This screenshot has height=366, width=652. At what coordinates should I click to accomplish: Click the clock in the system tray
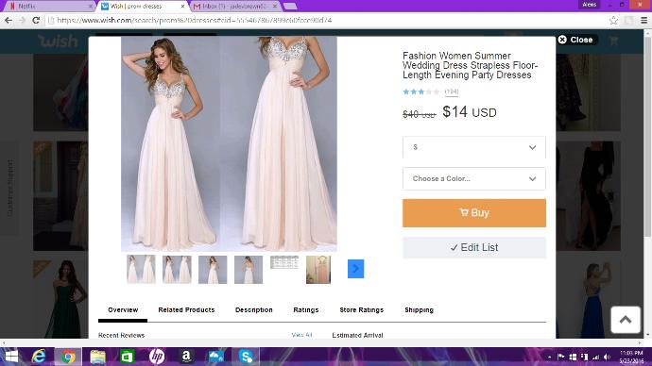point(631,357)
